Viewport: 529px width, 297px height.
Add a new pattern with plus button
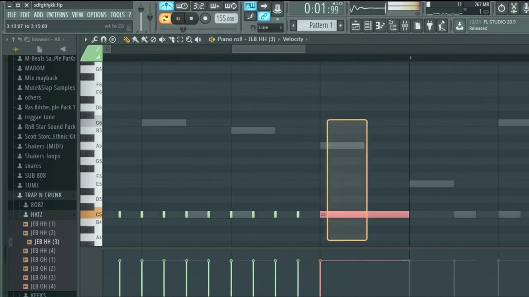(341, 26)
